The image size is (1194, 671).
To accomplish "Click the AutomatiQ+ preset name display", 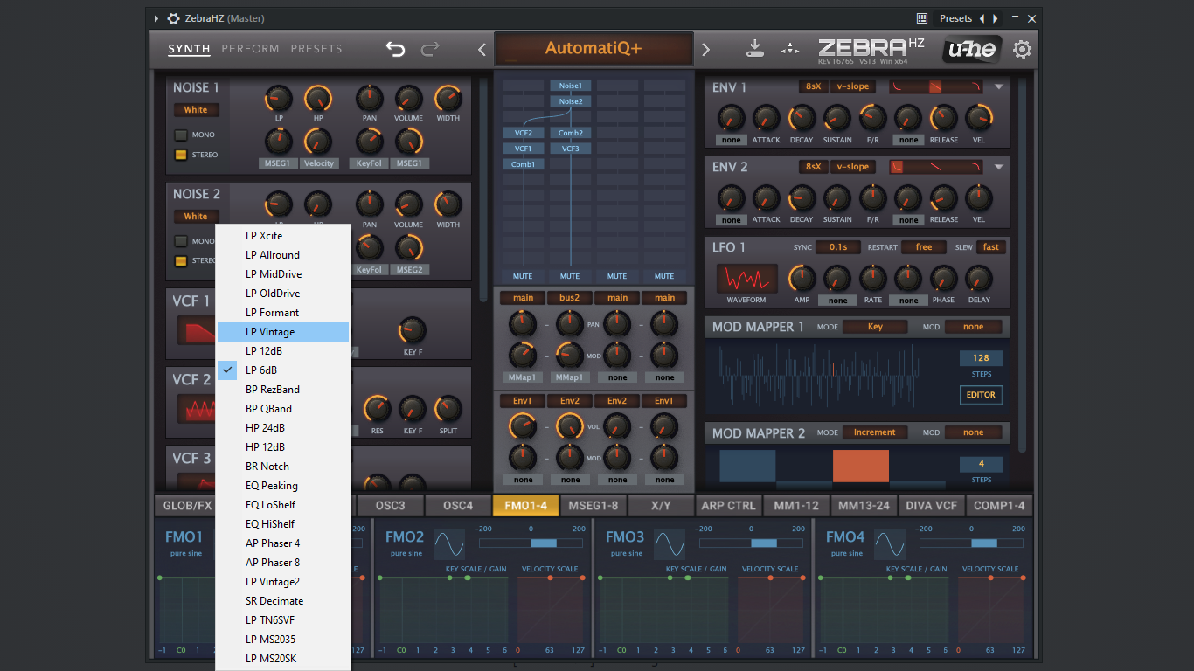I will 594,49.
